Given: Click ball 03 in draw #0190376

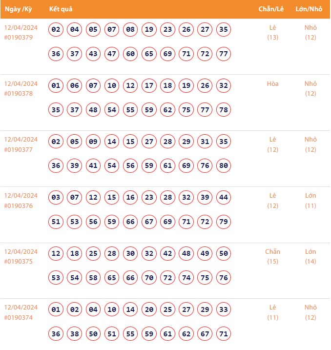Looking at the screenshot, I should pos(56,198).
